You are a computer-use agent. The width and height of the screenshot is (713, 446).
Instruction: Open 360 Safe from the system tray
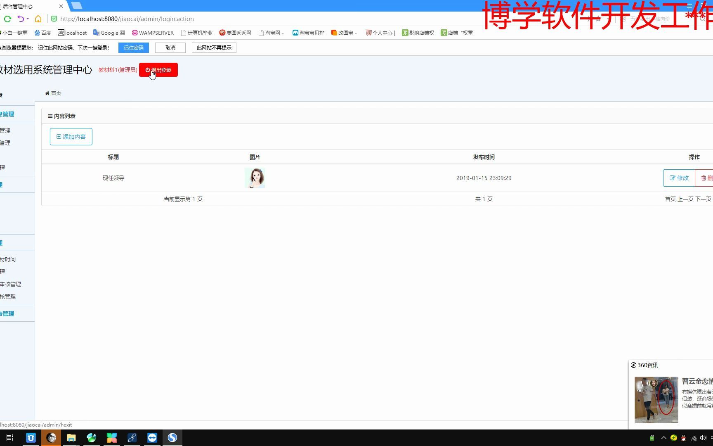coord(674,438)
